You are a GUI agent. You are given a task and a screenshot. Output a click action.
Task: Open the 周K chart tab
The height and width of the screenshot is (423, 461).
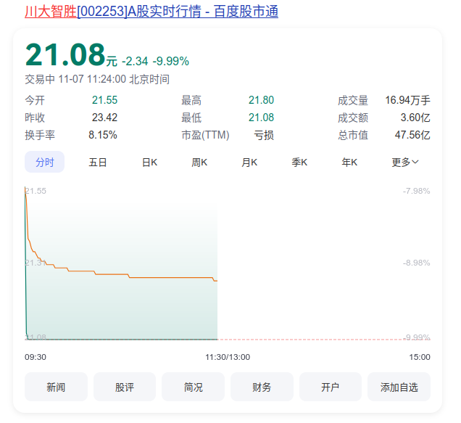click(x=199, y=163)
